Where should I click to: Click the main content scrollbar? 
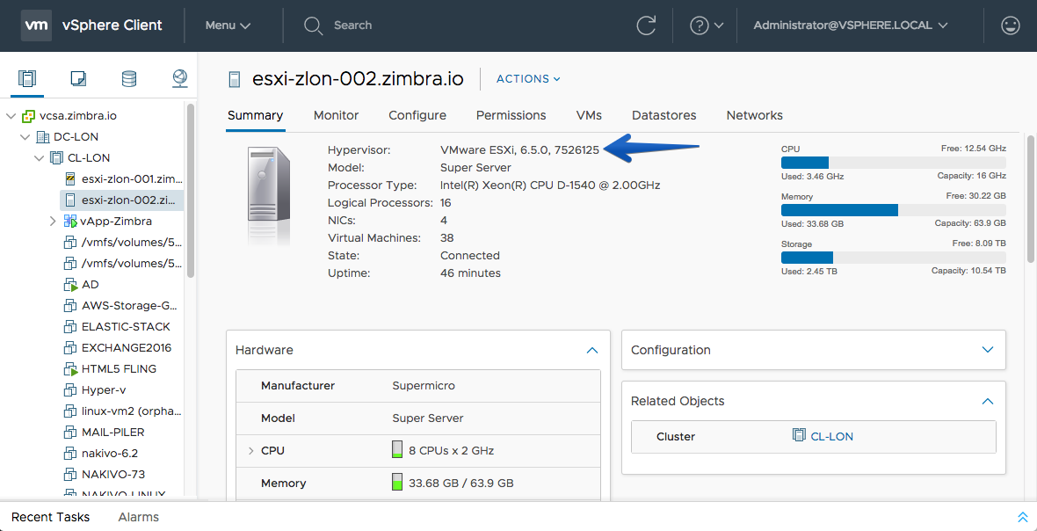(x=1030, y=199)
